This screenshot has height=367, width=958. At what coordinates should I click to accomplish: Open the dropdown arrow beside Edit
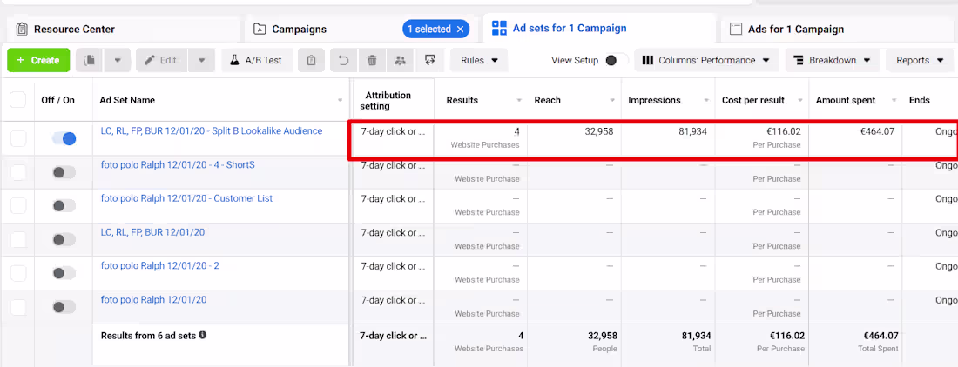(202, 60)
